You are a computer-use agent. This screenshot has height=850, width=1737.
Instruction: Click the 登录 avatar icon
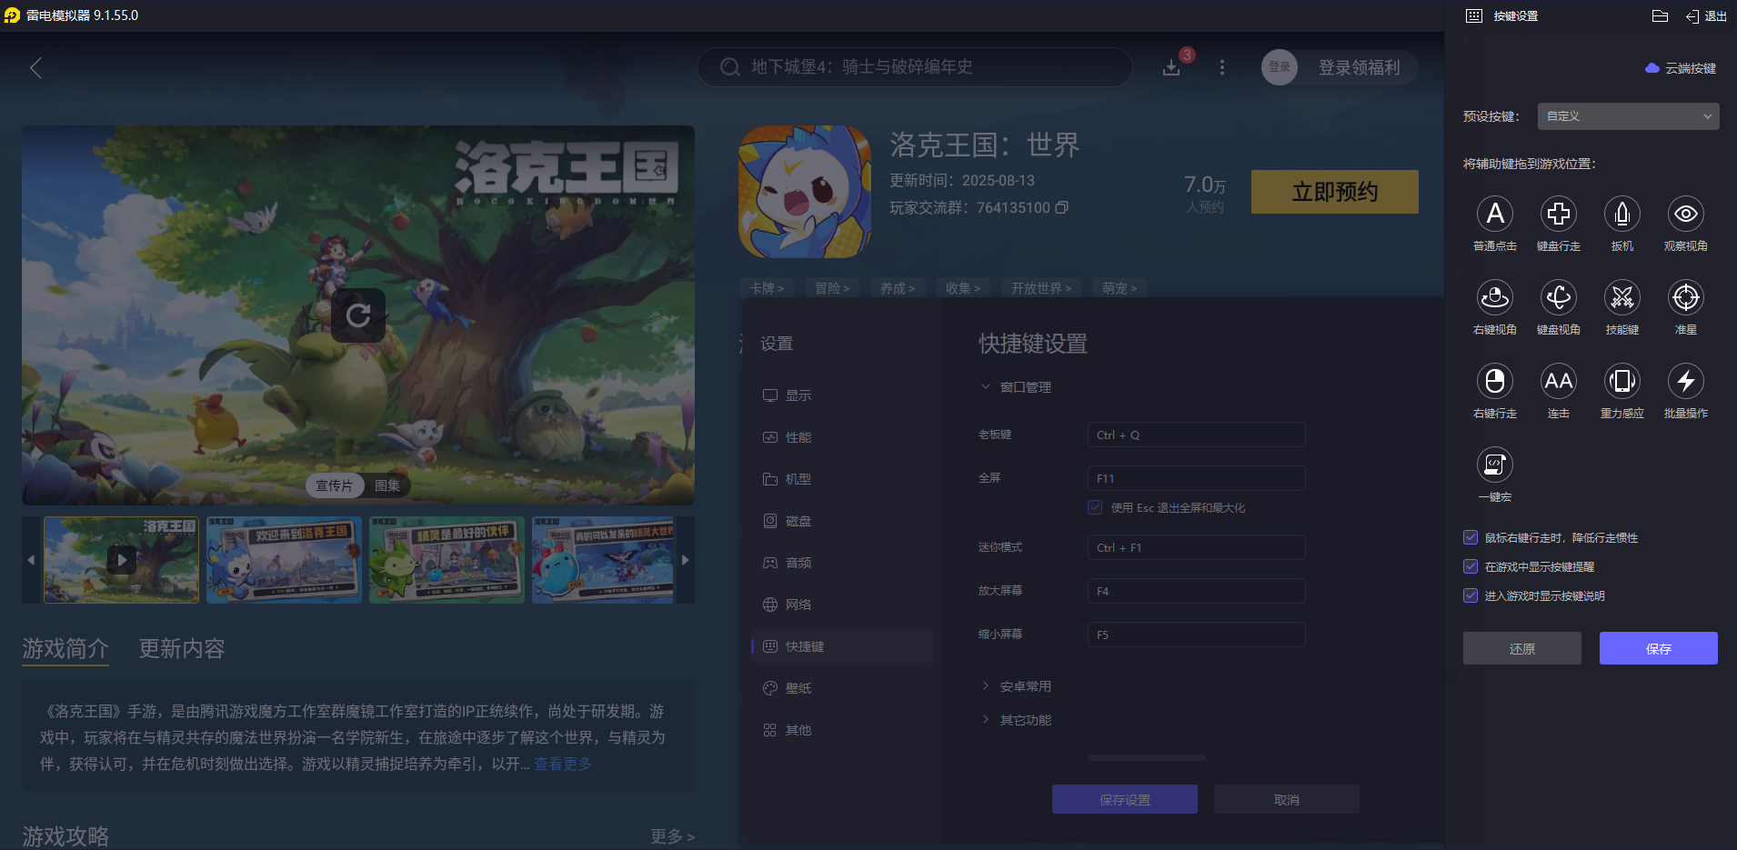point(1280,67)
